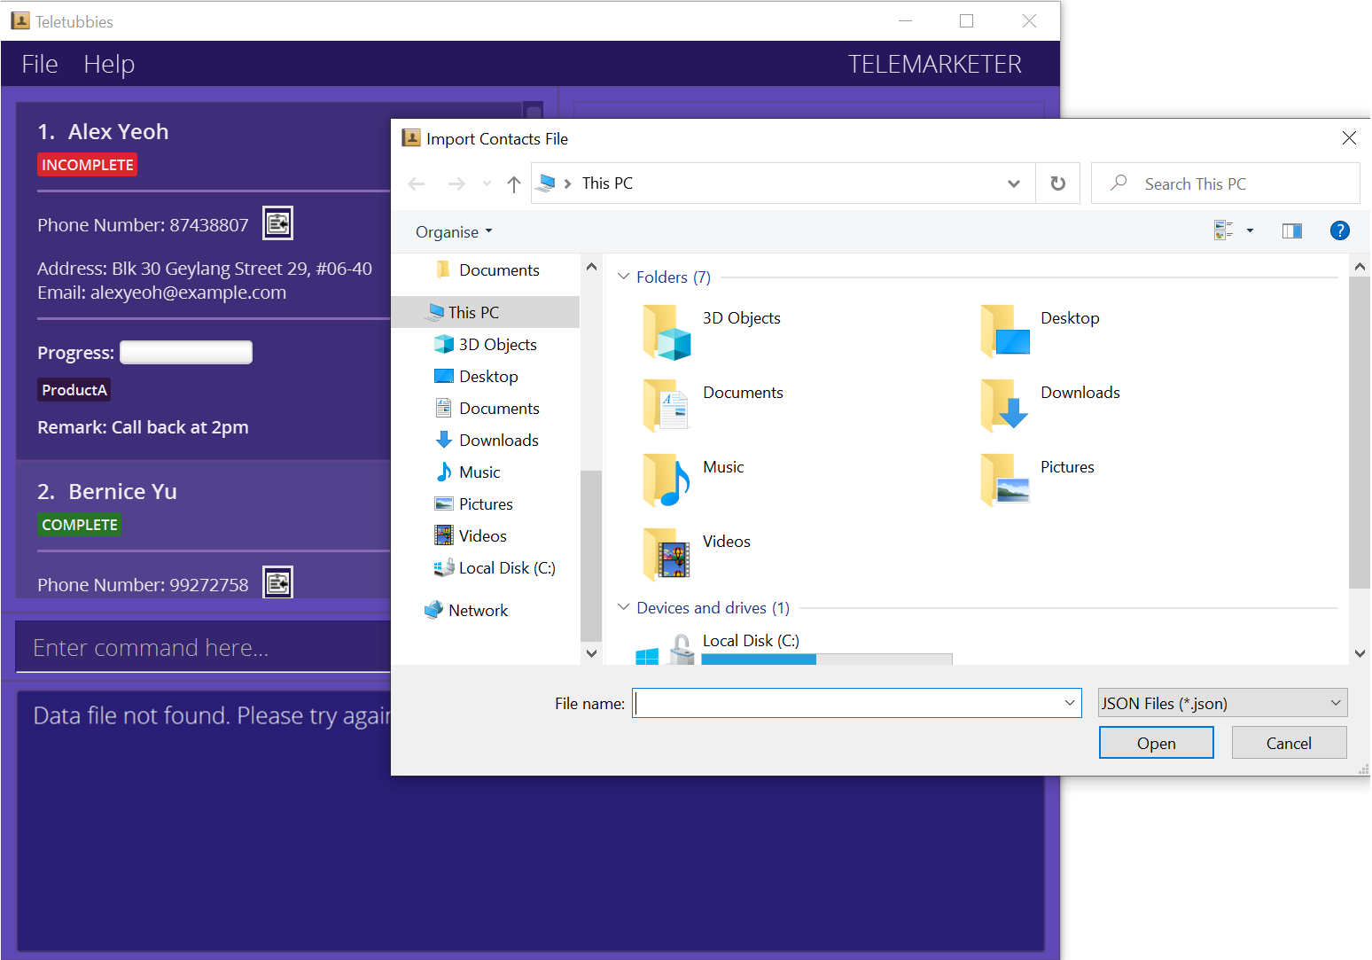Go up one folder level with the up arrow
1372x960 pixels.
click(514, 183)
